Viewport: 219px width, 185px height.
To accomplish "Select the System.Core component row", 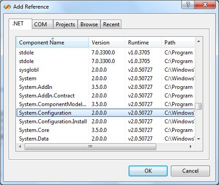I will [105, 130].
